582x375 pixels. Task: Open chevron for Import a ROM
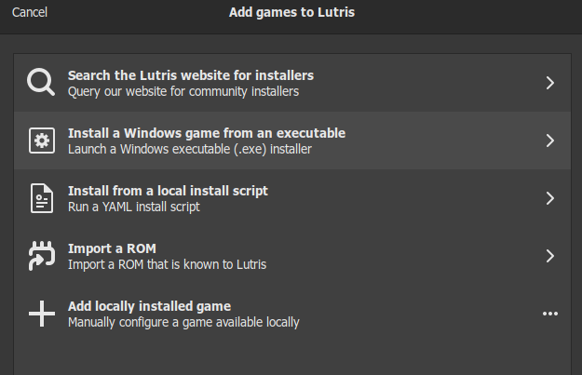click(x=550, y=256)
